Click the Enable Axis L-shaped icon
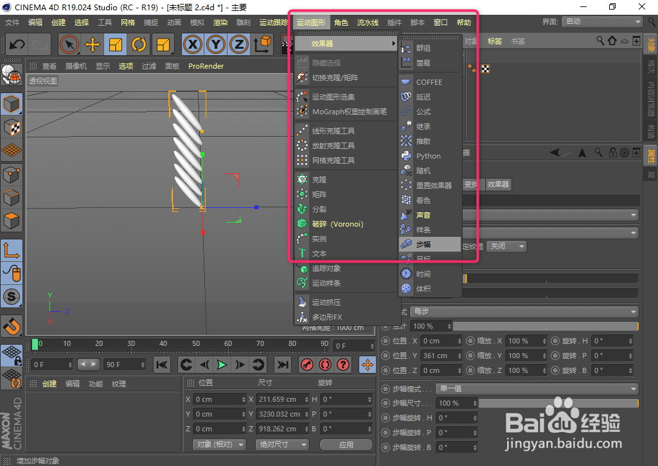This screenshot has width=658, height=466. (12, 250)
